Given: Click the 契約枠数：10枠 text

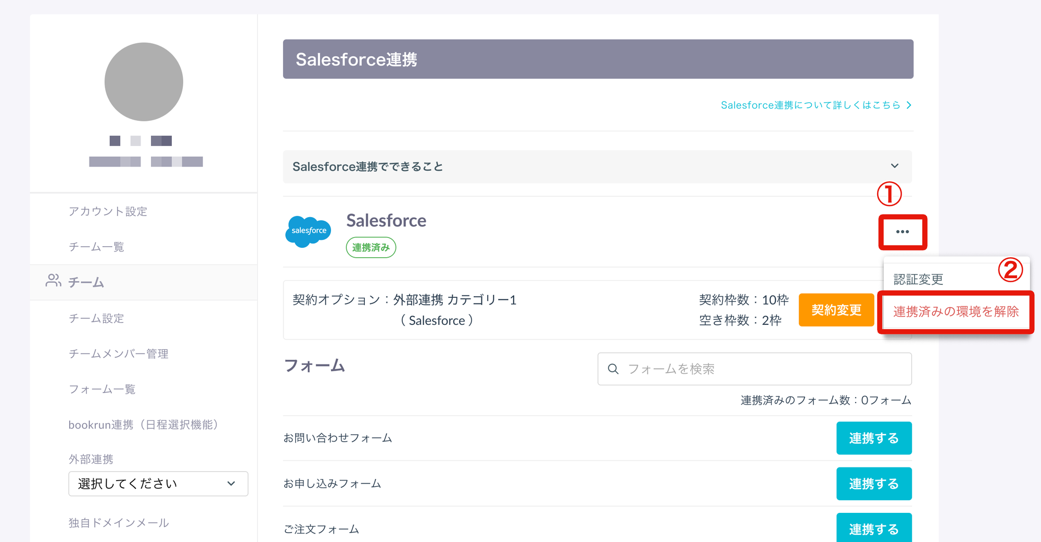Looking at the screenshot, I should 744,300.
